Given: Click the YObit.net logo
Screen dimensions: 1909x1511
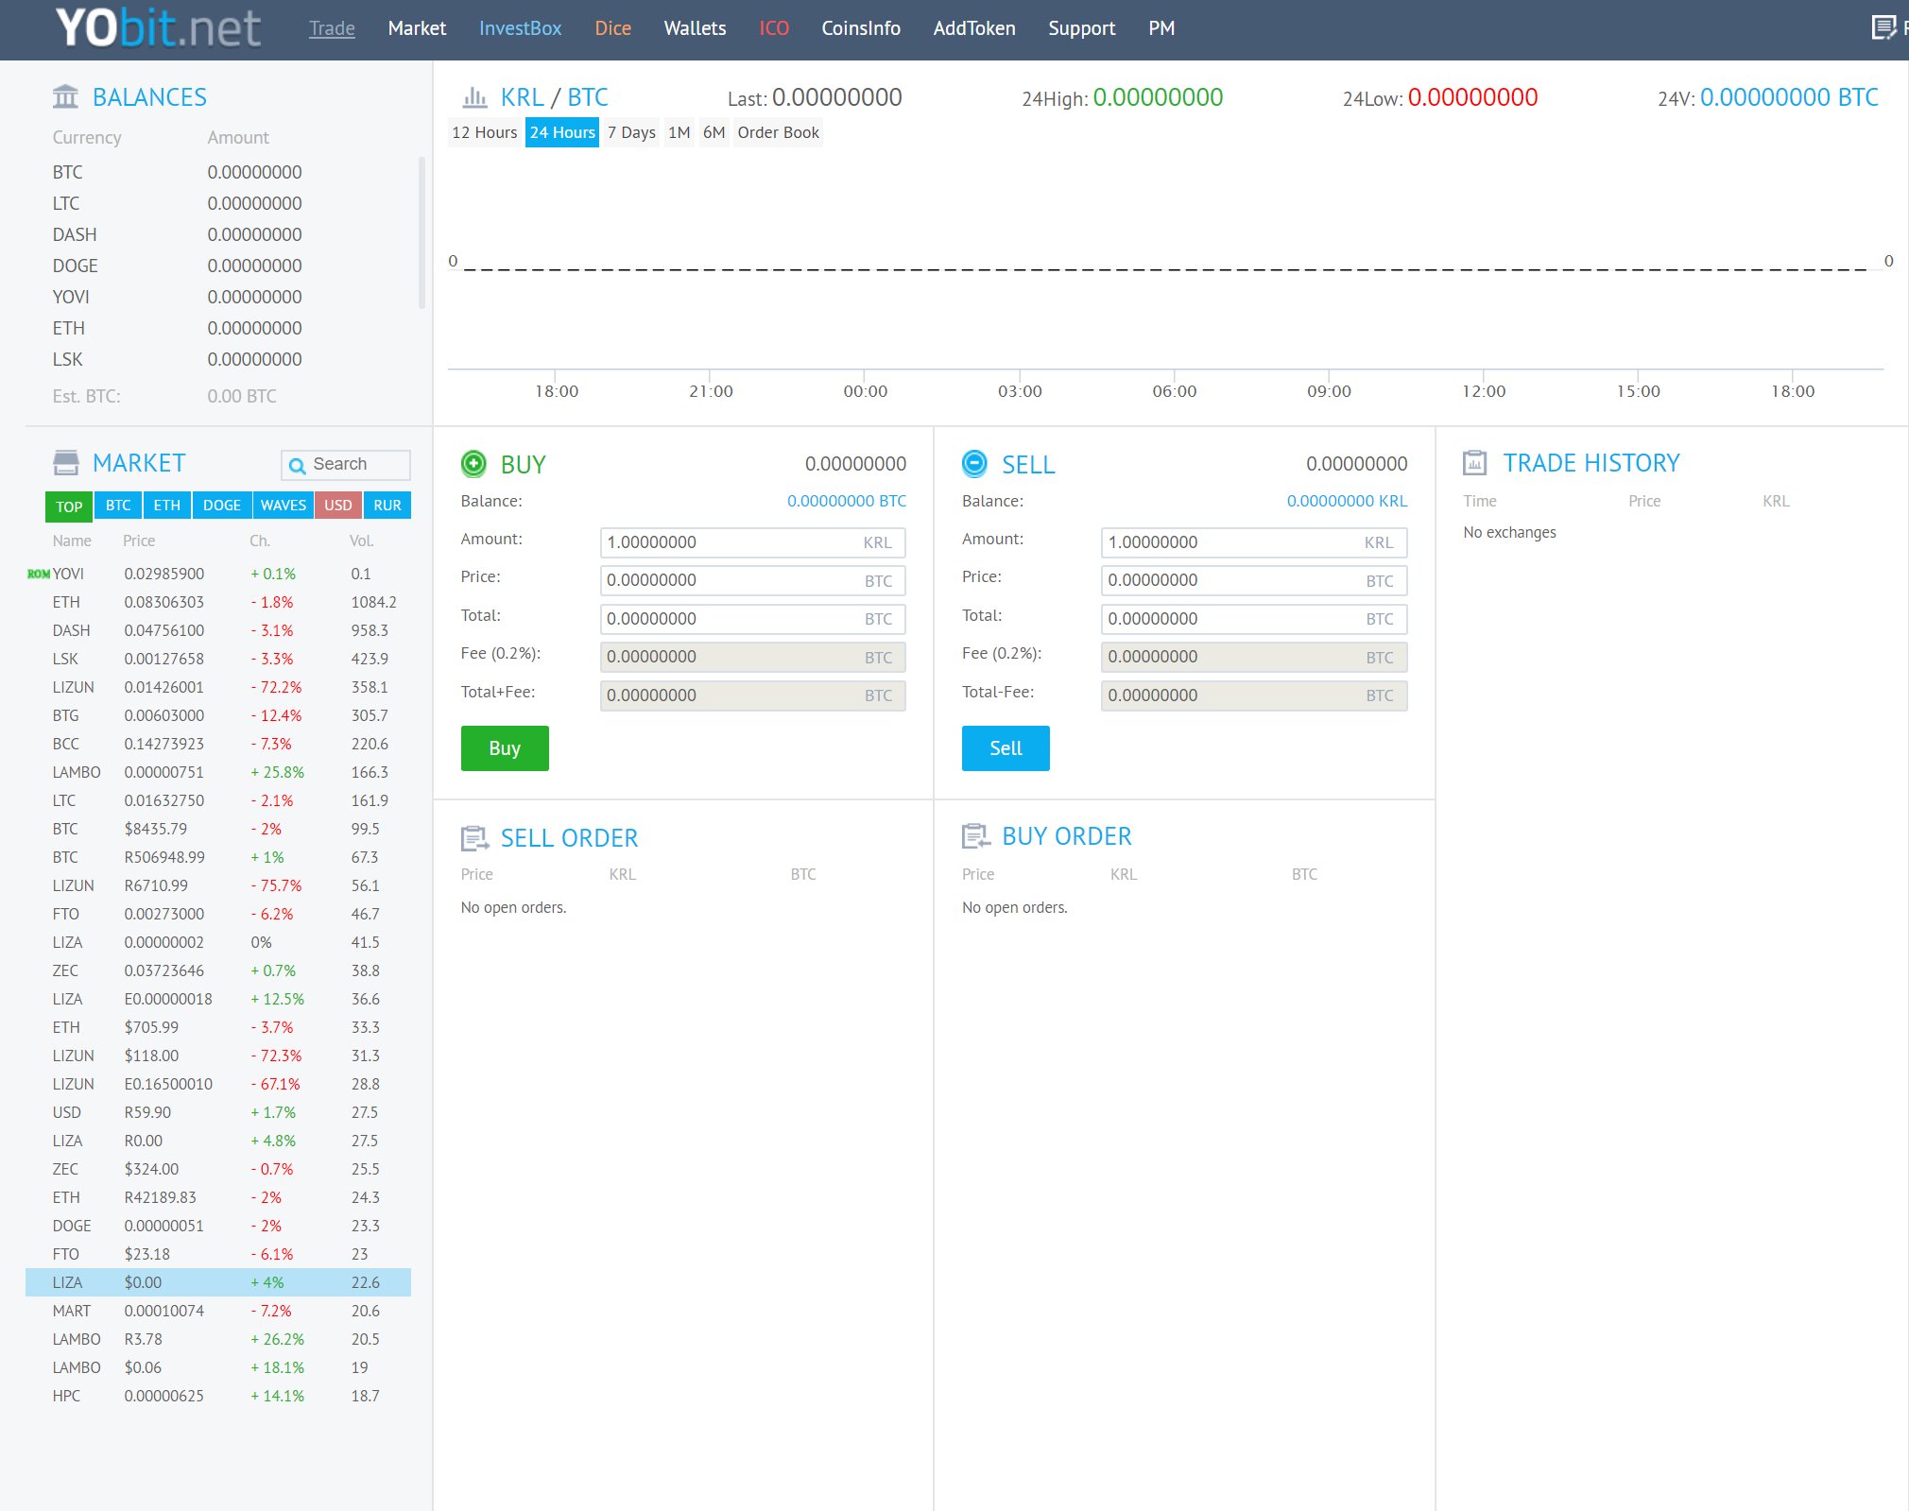Looking at the screenshot, I should (158, 28).
